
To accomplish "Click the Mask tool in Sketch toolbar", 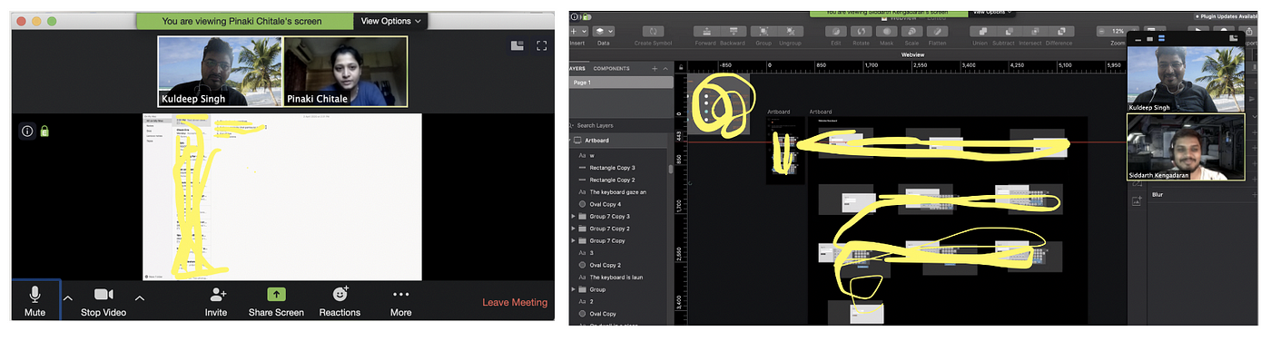I will 887,31.
